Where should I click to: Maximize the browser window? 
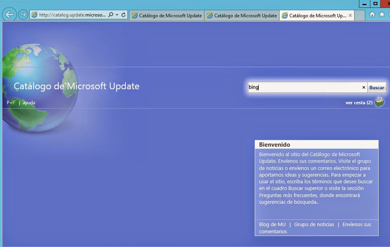coord(375,4)
